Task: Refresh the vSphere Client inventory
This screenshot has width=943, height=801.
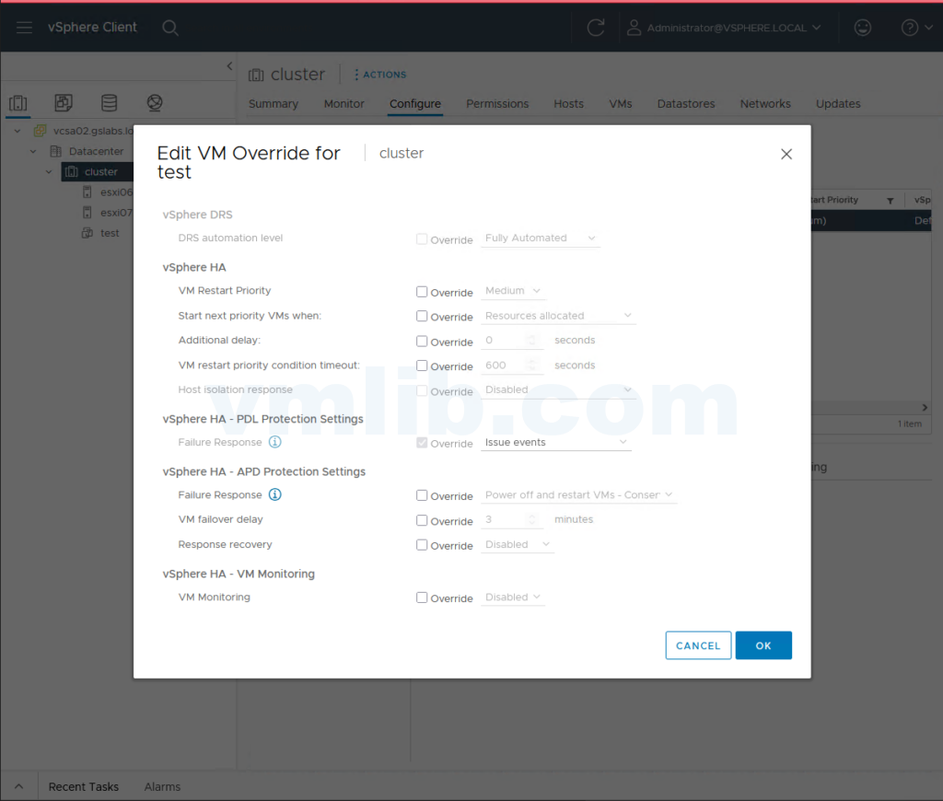Action: 595,27
